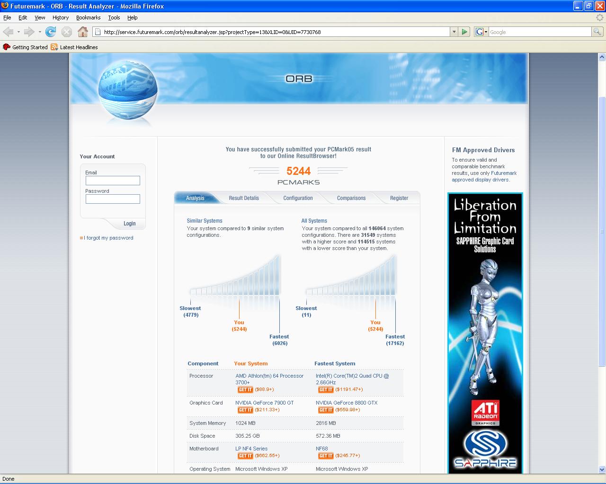The width and height of the screenshot is (606, 484).
Task: Switch to the Result Details tab
Action: 244,198
